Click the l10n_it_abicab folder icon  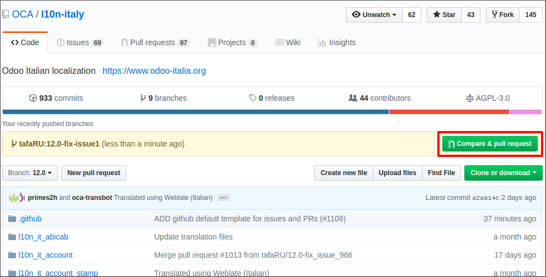coord(12,237)
